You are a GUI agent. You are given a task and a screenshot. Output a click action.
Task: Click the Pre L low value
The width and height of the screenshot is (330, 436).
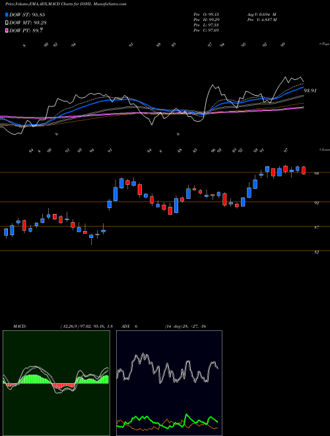coord(206,25)
